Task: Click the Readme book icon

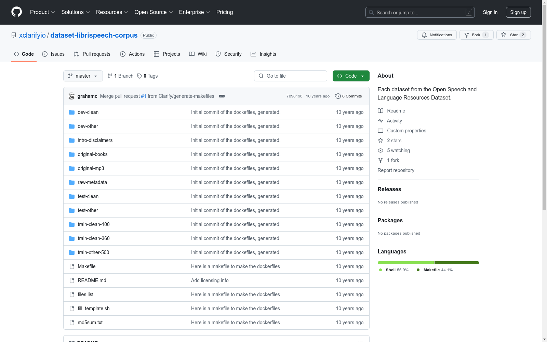Action: point(381,111)
